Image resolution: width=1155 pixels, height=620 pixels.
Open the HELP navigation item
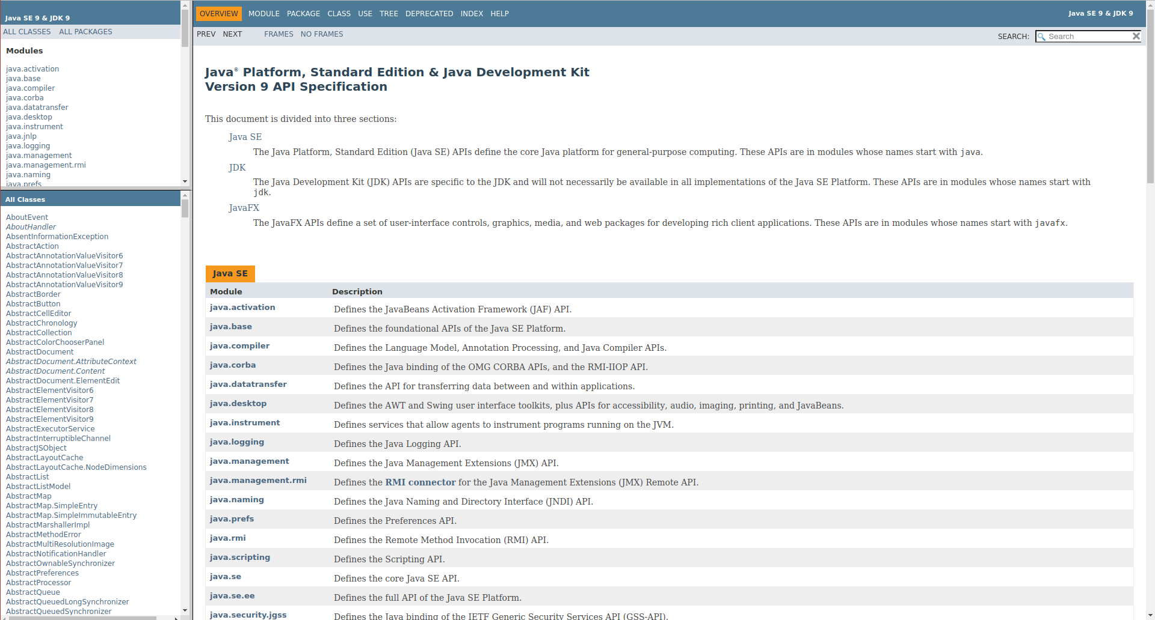coord(499,14)
